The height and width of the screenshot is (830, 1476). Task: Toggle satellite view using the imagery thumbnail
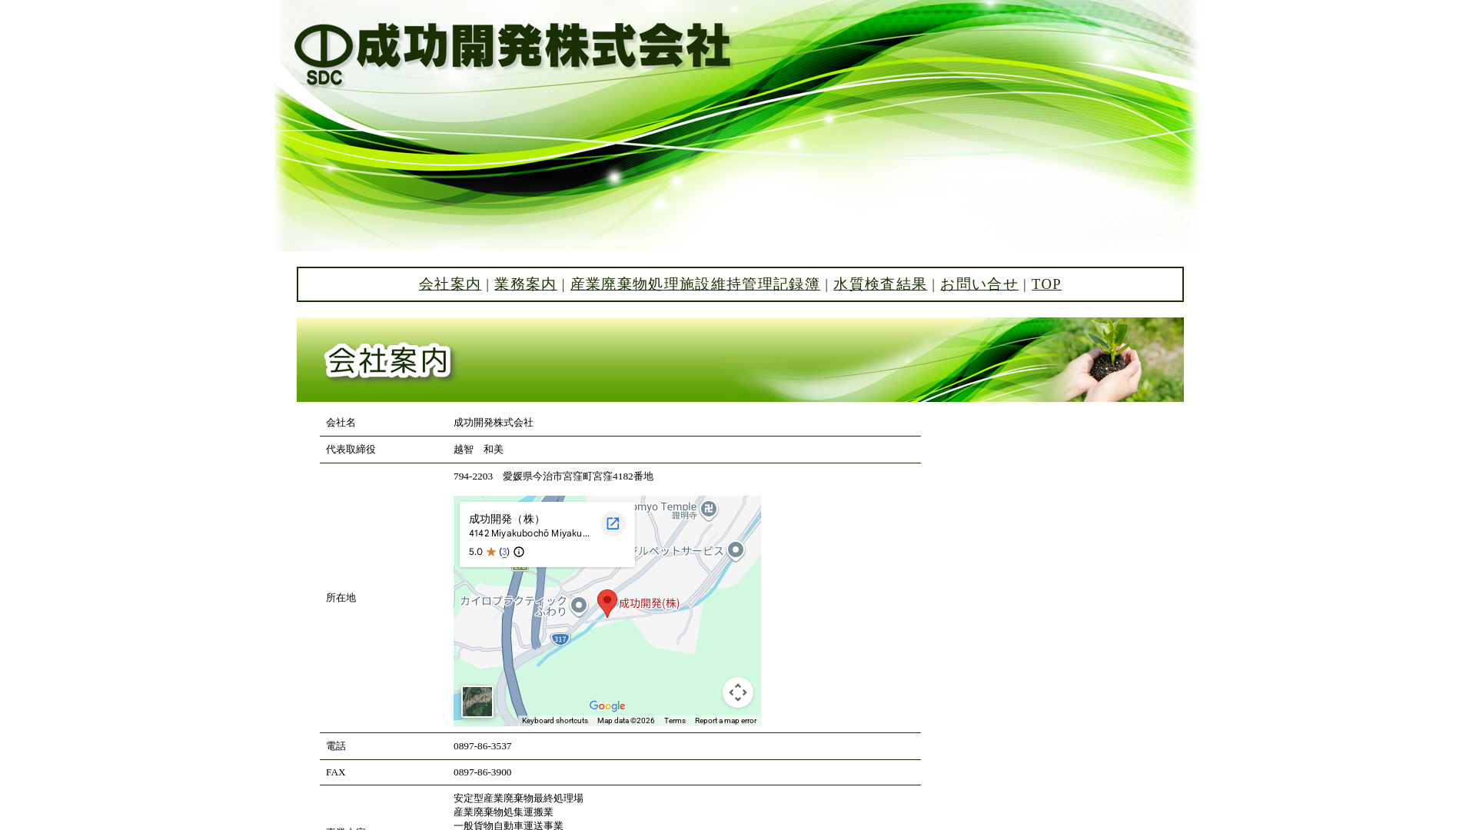pos(477,701)
